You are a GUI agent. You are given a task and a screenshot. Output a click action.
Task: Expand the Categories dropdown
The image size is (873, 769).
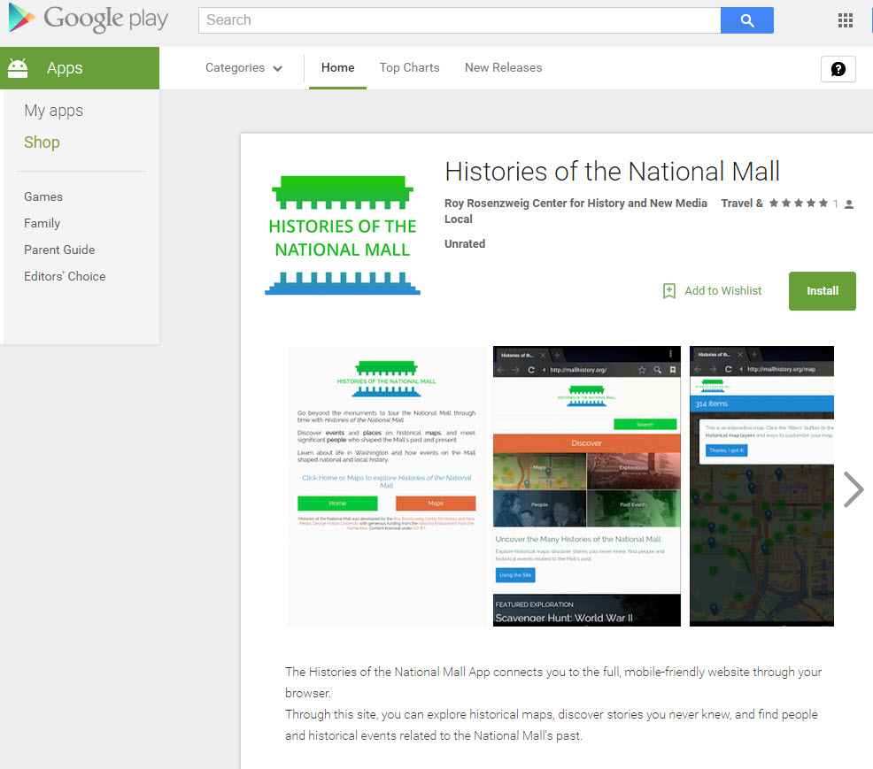coord(243,68)
